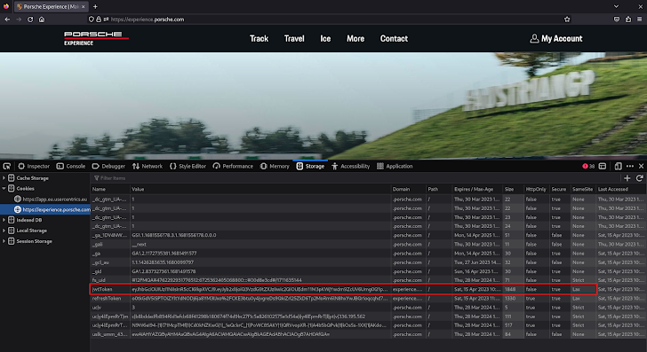Sort by the Domain column header
The image size is (647, 352).
point(408,190)
